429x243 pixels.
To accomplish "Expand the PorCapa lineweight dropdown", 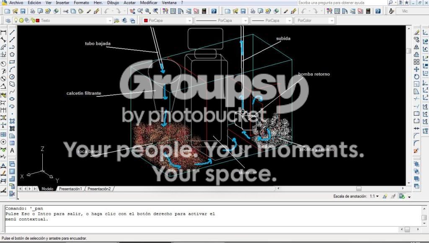I will click(x=289, y=21).
